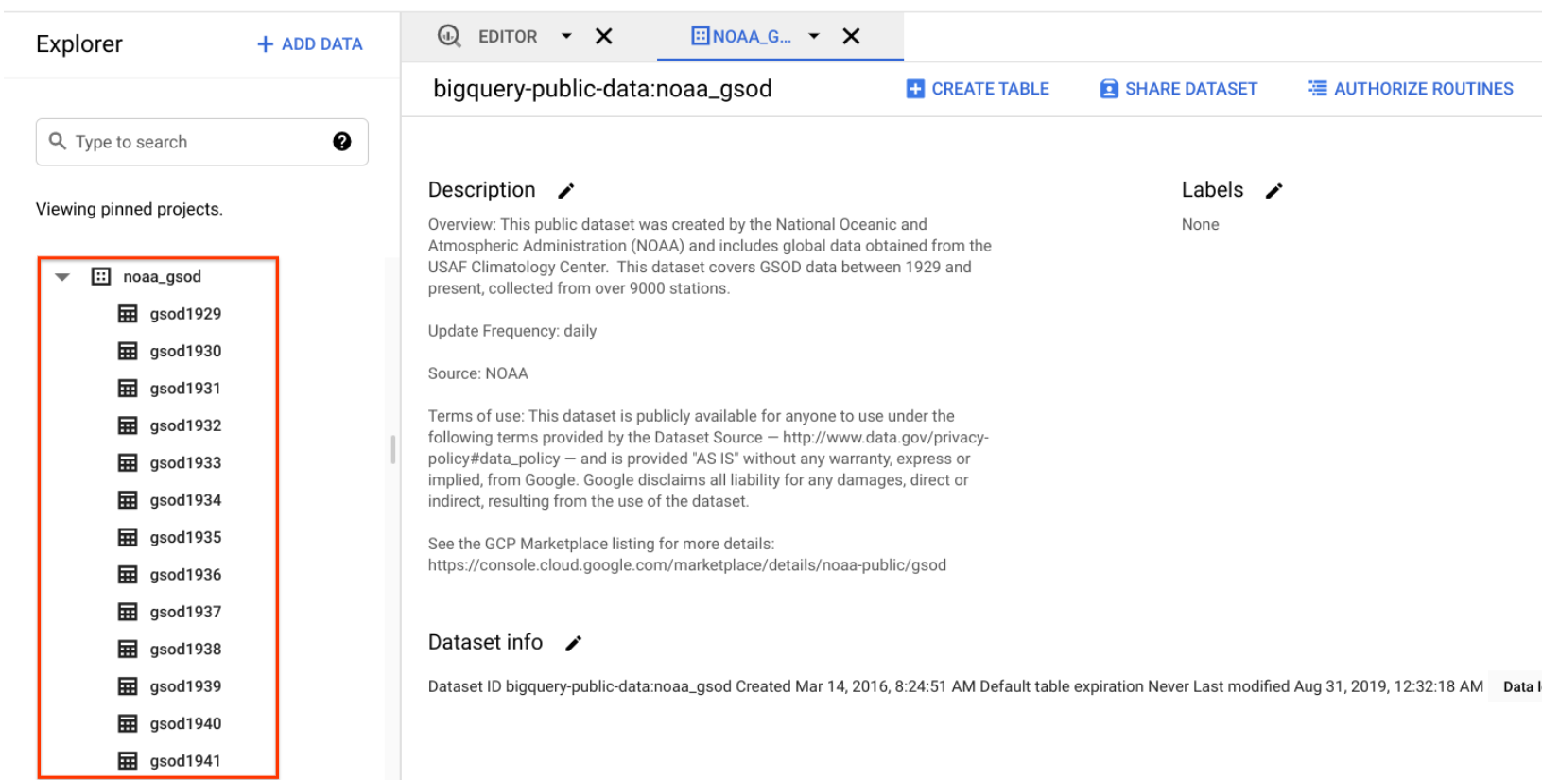Image resolution: width=1542 pixels, height=780 pixels.
Task: Click the gsod1941 table icon
Action: pos(128,761)
